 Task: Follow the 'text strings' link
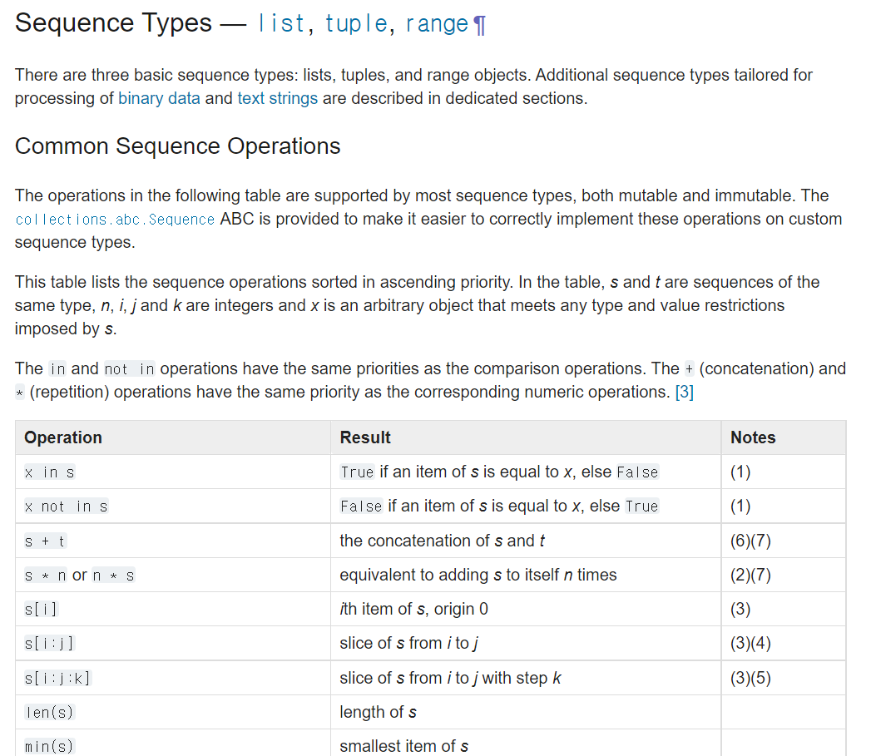click(x=277, y=98)
